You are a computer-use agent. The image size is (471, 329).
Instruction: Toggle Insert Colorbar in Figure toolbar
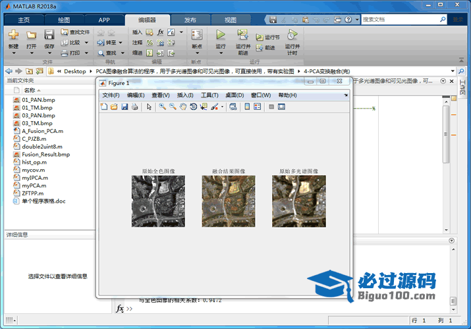click(x=247, y=107)
